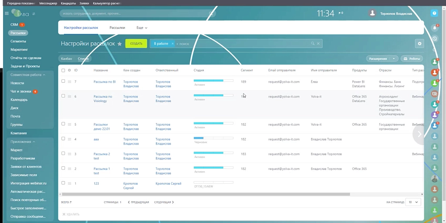Click the horizontal table scrollbar
The height and width of the screenshot is (223, 446).
pos(206,194)
